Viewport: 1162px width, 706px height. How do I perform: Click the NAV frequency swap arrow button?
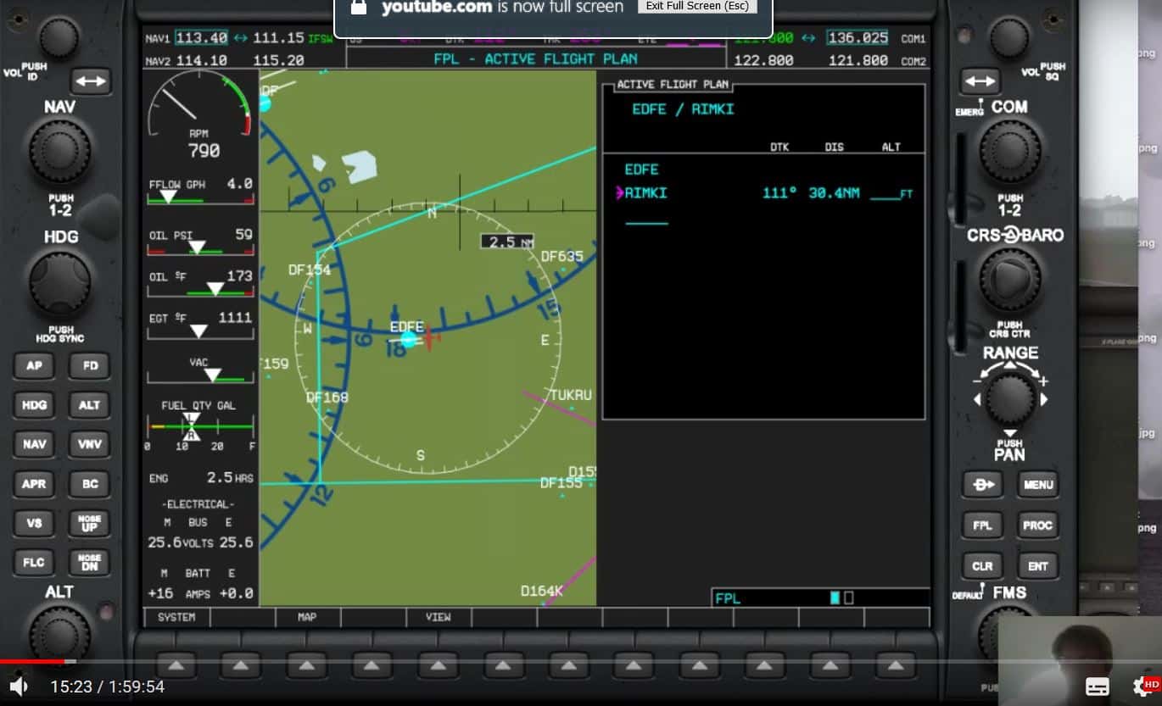click(90, 81)
